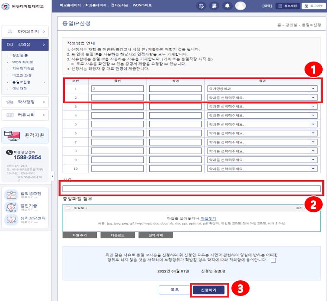This screenshot has height=302, width=327.
Task: Check the pledge agreement checkbox
Action: pos(273,260)
